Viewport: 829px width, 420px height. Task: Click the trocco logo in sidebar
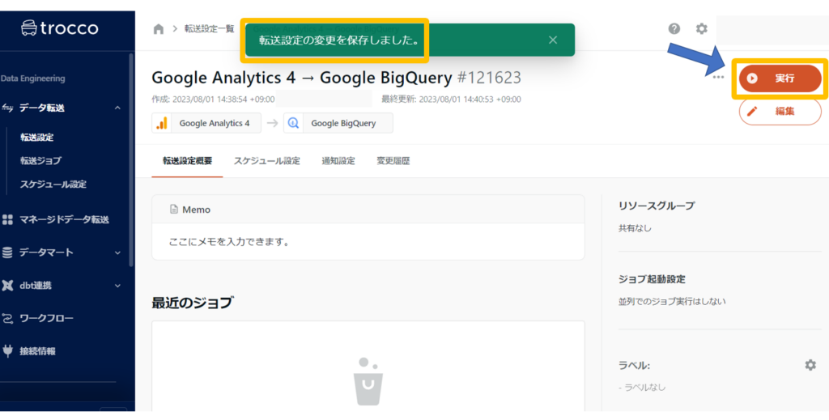[60, 28]
